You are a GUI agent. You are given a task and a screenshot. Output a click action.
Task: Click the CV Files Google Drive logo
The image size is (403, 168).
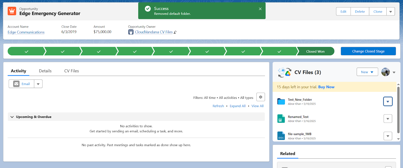285,72
